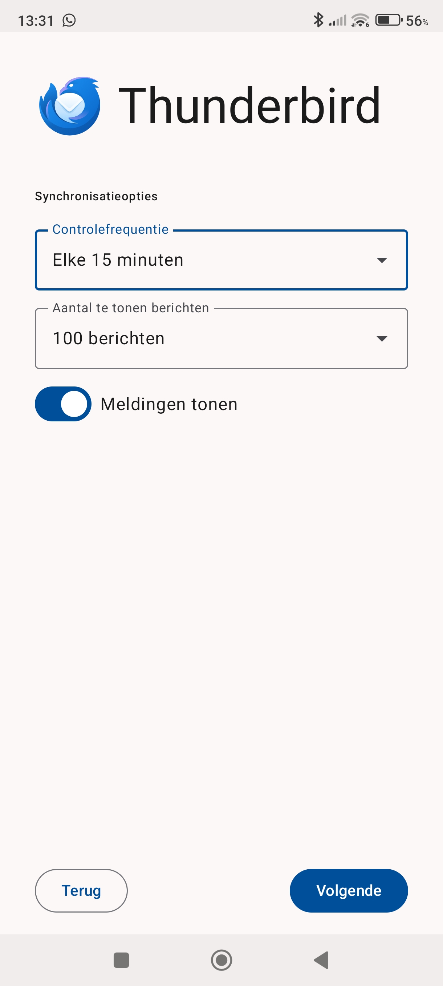443x986 pixels.
Task: Disable the Meldingen tonen switch
Action: point(63,404)
